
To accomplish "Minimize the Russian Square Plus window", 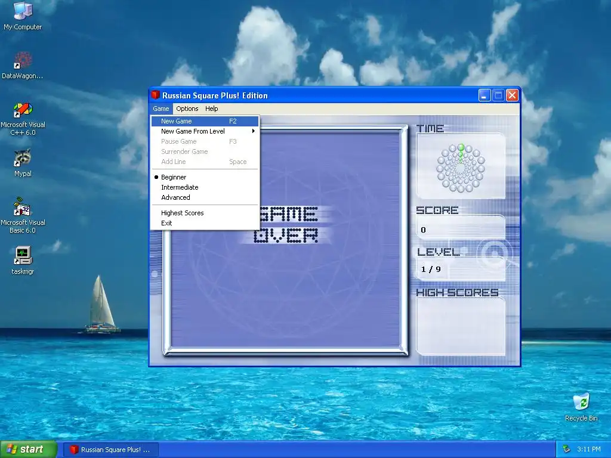I will 485,95.
